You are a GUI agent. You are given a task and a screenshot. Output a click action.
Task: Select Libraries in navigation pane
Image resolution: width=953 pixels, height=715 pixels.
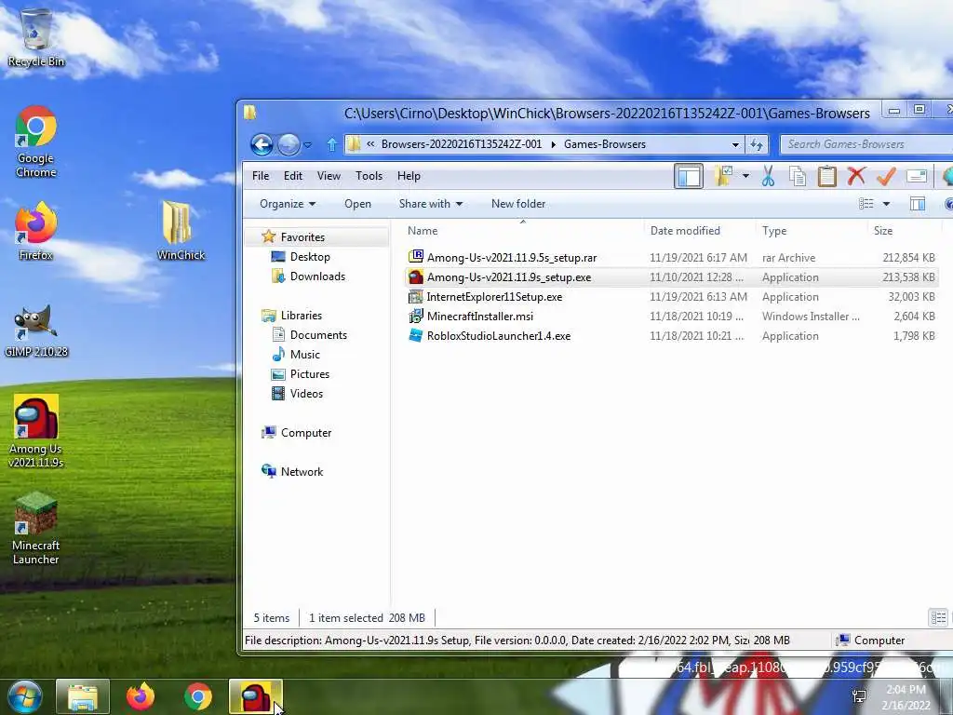coord(301,315)
